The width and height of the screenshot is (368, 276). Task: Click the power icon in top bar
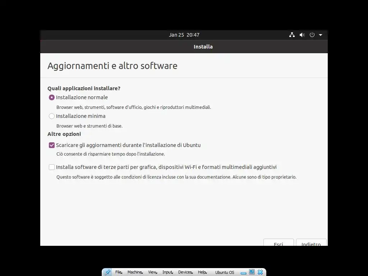click(x=312, y=35)
